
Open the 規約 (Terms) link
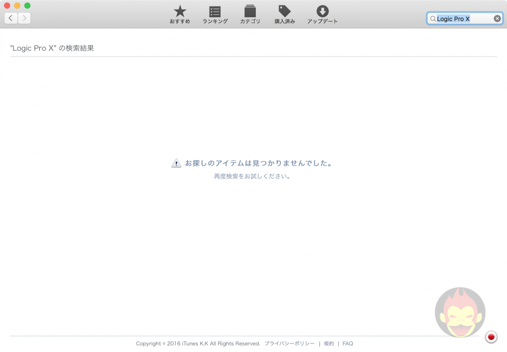coord(329,344)
